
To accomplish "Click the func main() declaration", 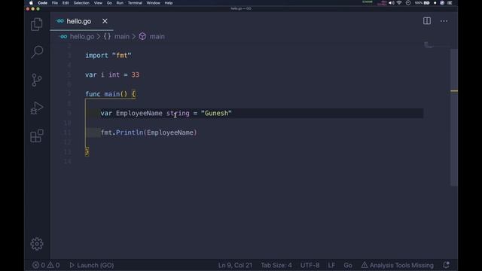I will pyautogui.click(x=110, y=94).
